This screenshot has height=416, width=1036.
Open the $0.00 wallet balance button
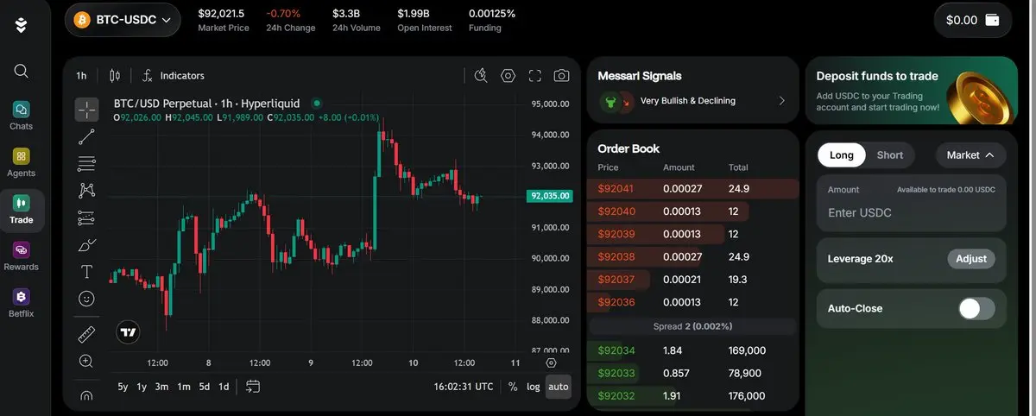(x=973, y=20)
